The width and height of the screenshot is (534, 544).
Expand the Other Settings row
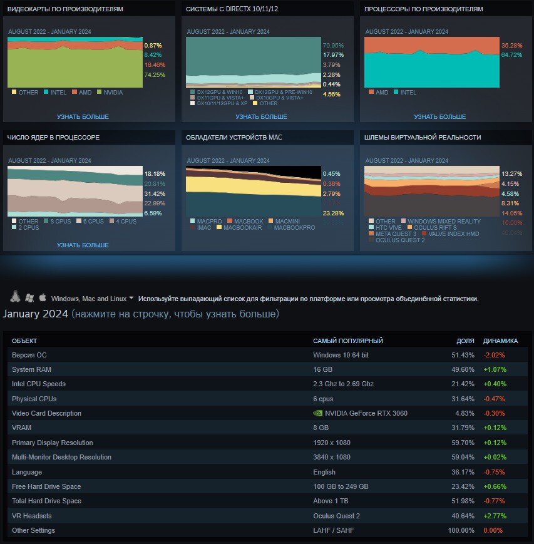[x=267, y=530]
